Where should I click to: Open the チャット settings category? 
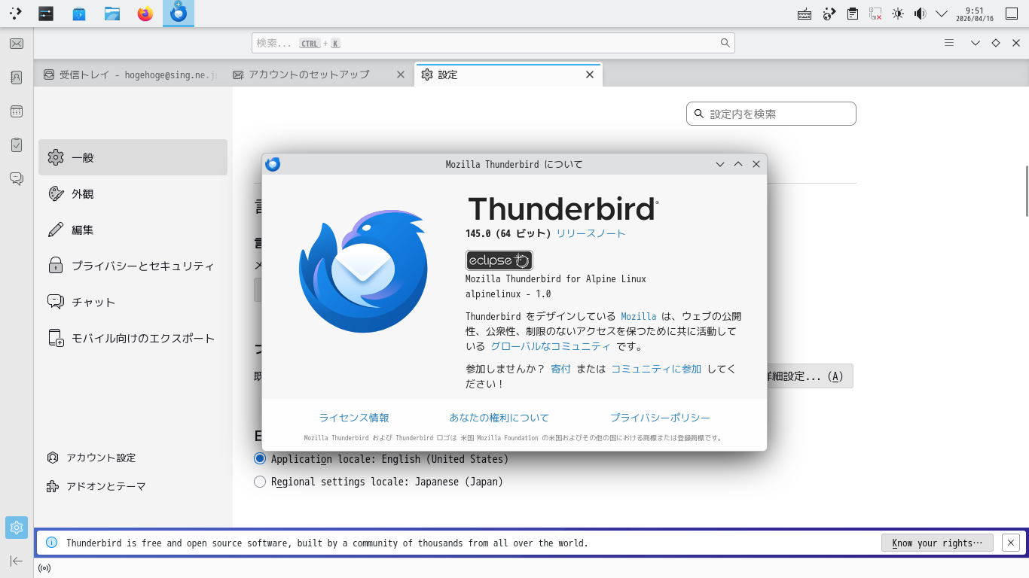133,302
